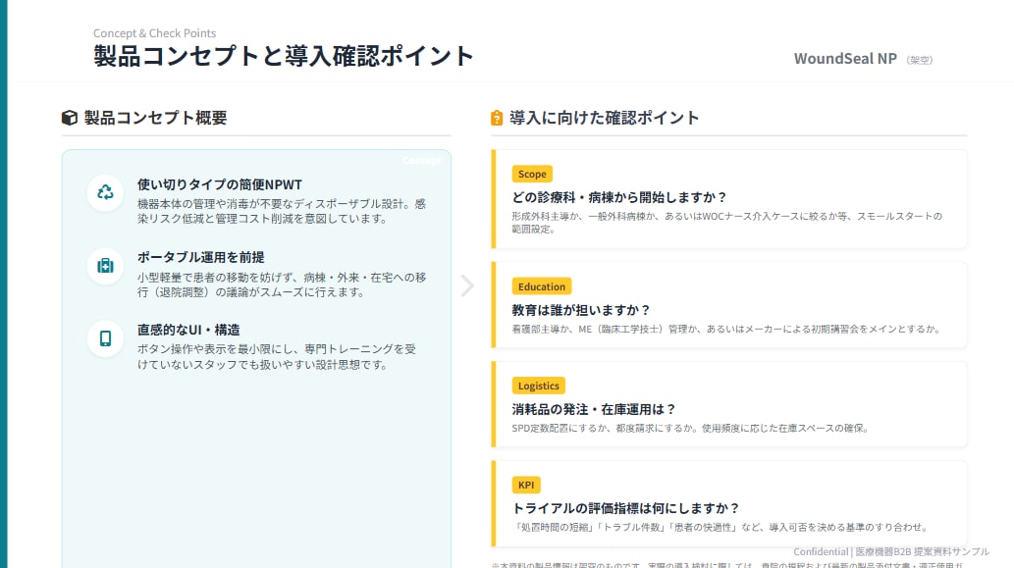Click the heading 教育は誰が担いますか？

click(x=581, y=310)
